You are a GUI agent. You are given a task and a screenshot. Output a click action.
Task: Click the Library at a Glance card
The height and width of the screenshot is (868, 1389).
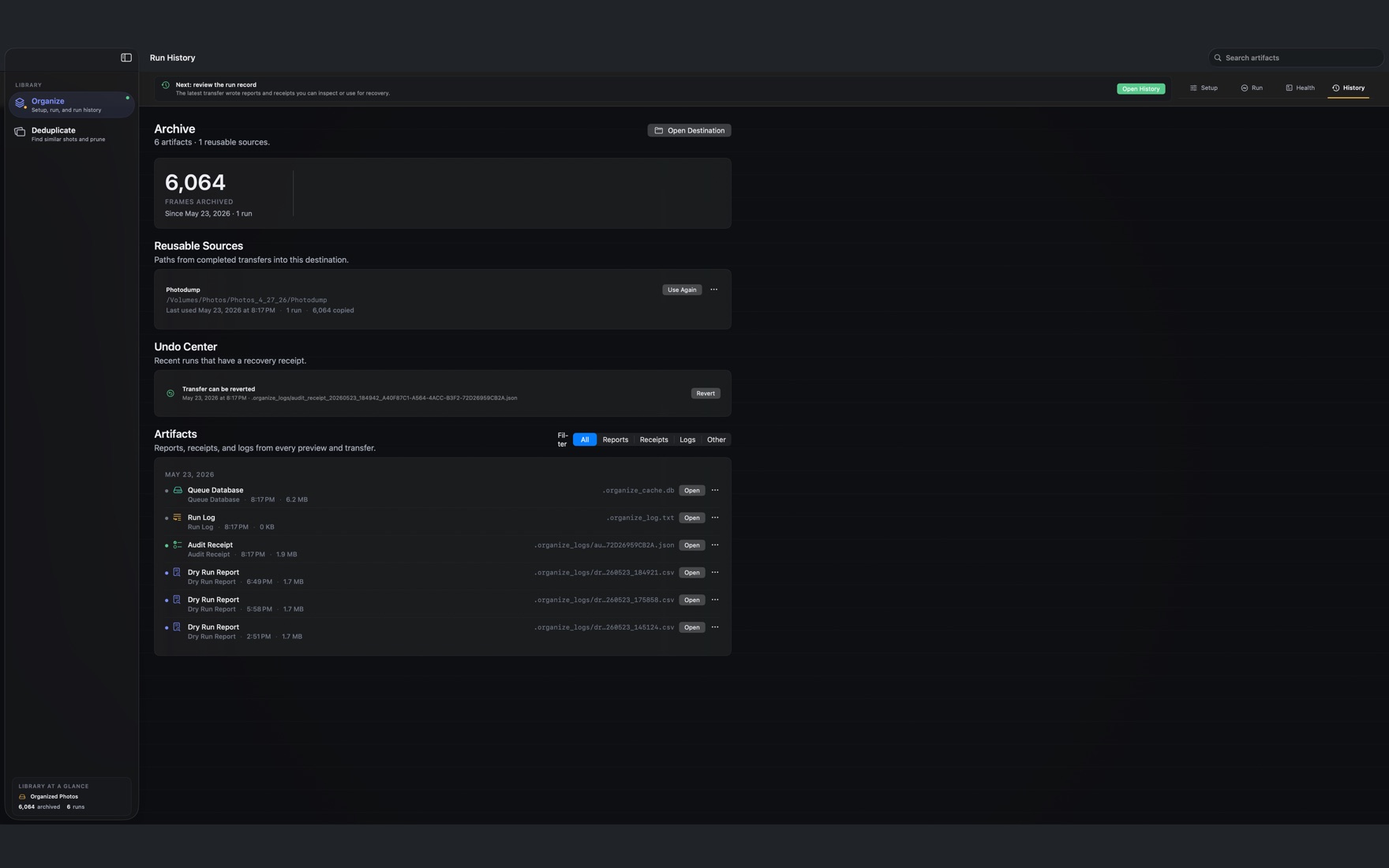coord(72,797)
